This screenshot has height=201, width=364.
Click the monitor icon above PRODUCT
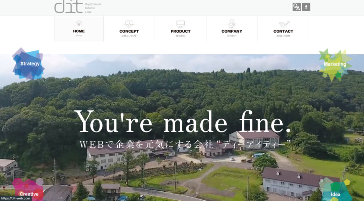(x=180, y=24)
